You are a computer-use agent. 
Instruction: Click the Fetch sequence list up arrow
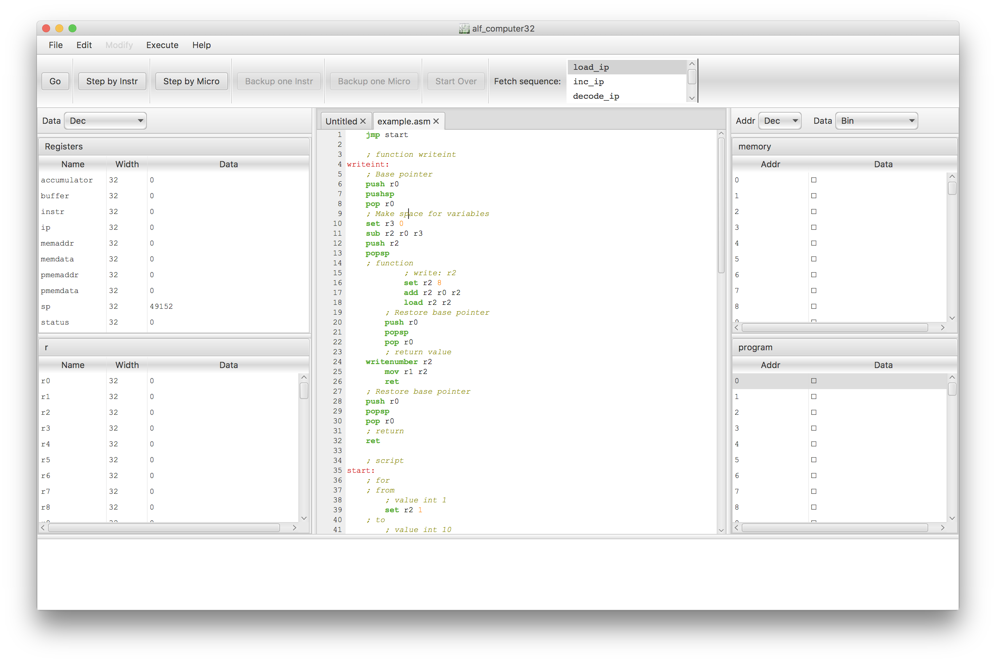pos(692,64)
